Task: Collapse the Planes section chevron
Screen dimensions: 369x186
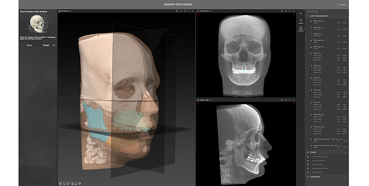Action: coord(345,152)
